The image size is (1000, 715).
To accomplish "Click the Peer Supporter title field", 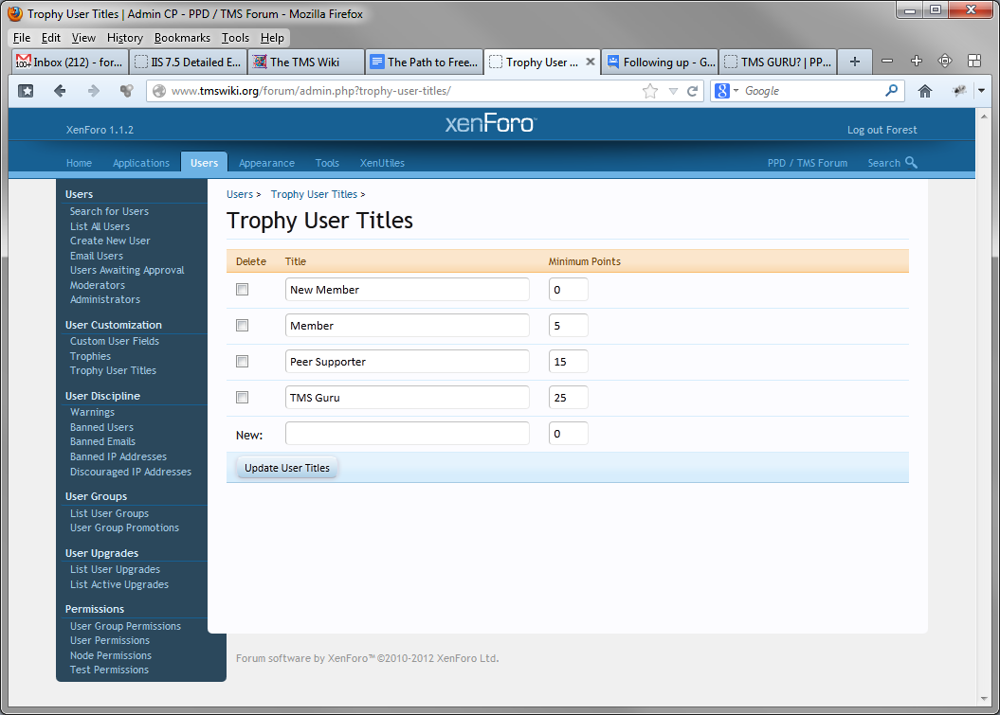I will click(x=407, y=362).
